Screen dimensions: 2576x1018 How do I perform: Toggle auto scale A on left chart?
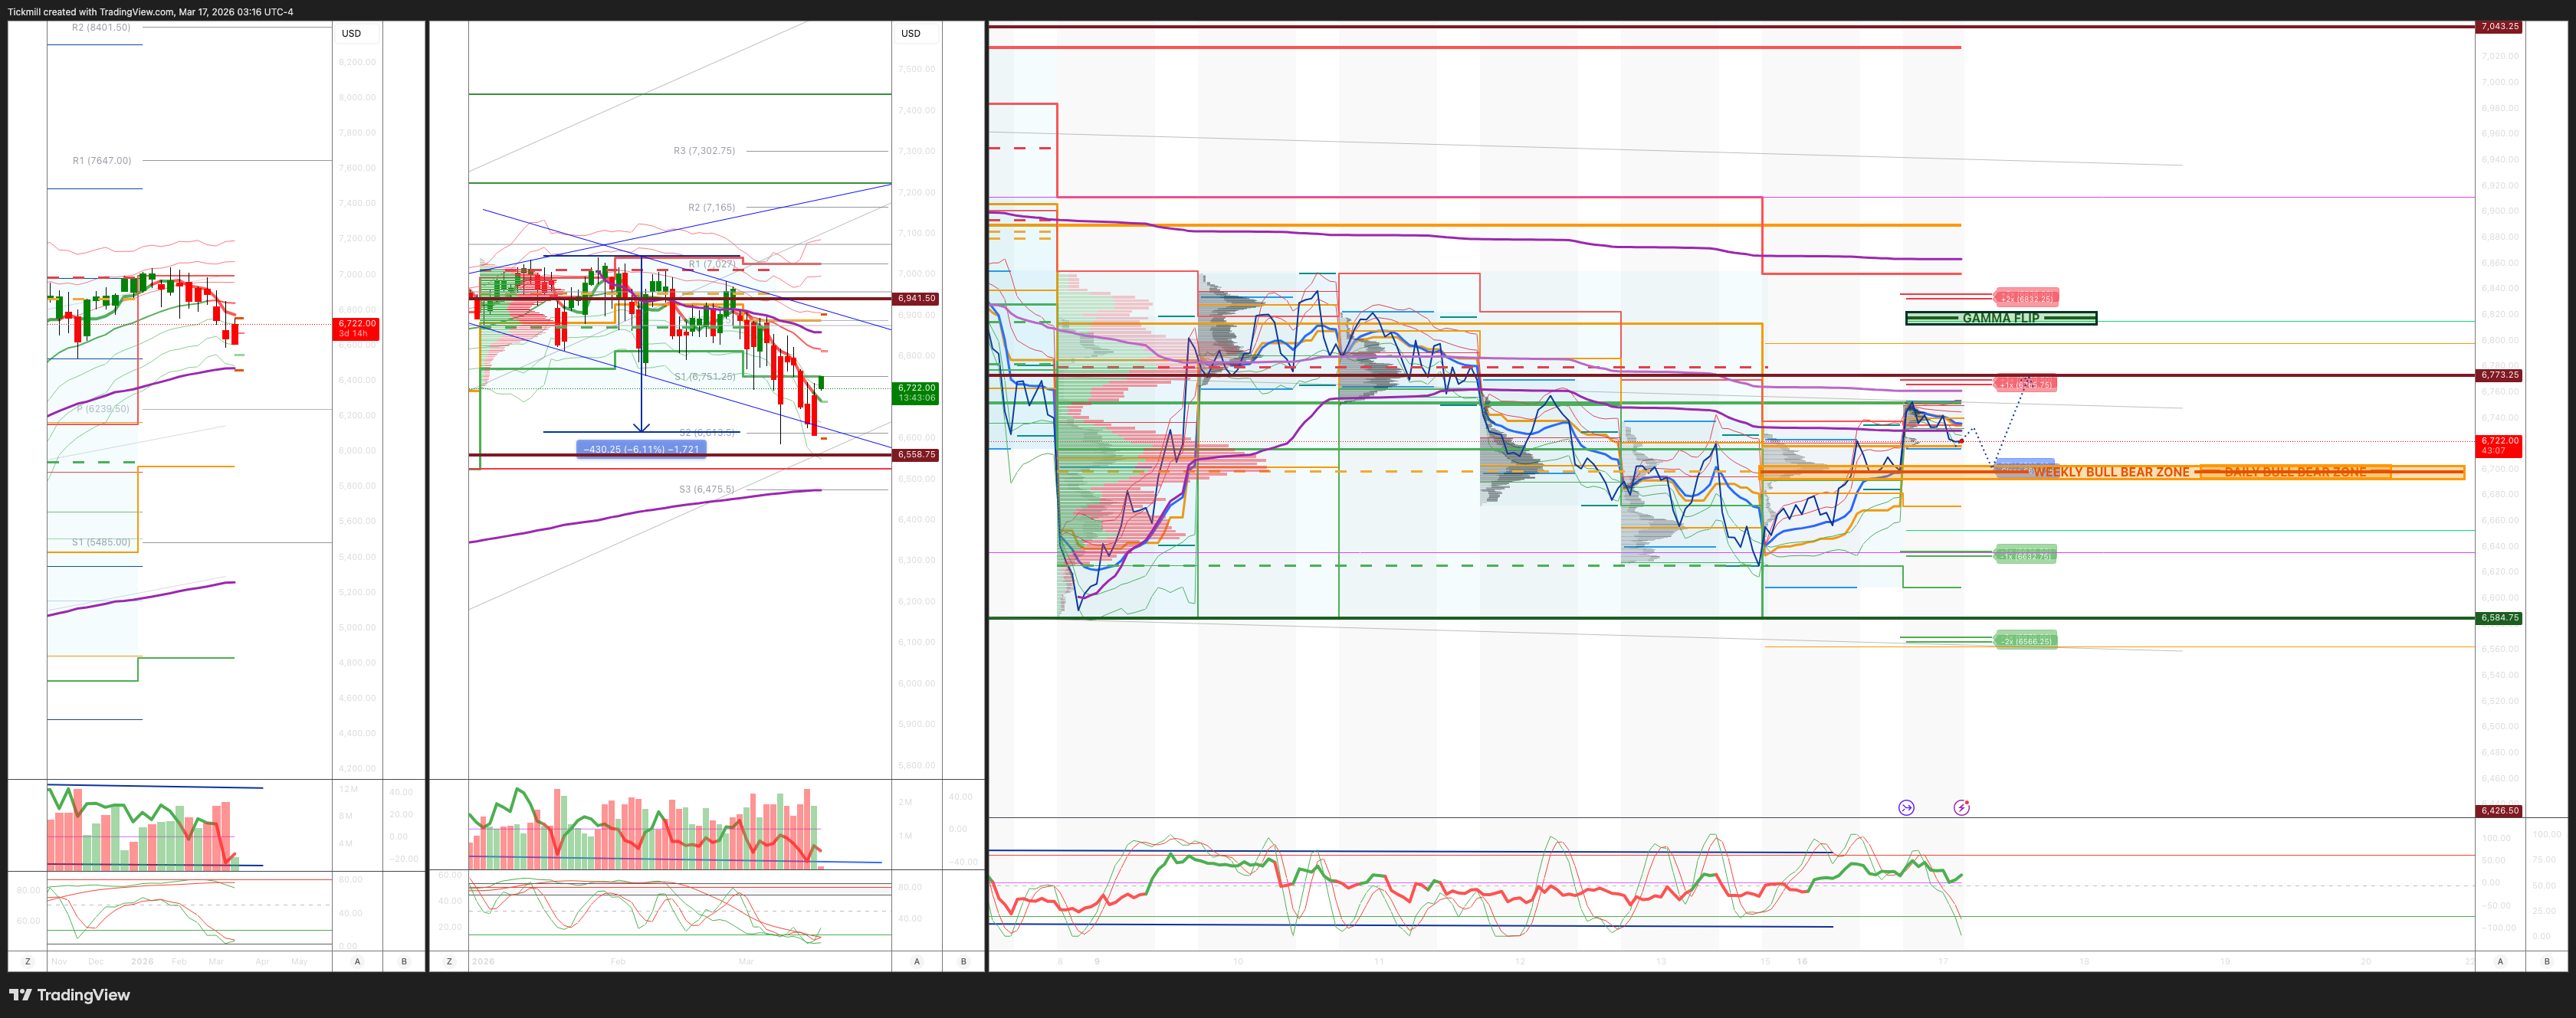coord(357,961)
